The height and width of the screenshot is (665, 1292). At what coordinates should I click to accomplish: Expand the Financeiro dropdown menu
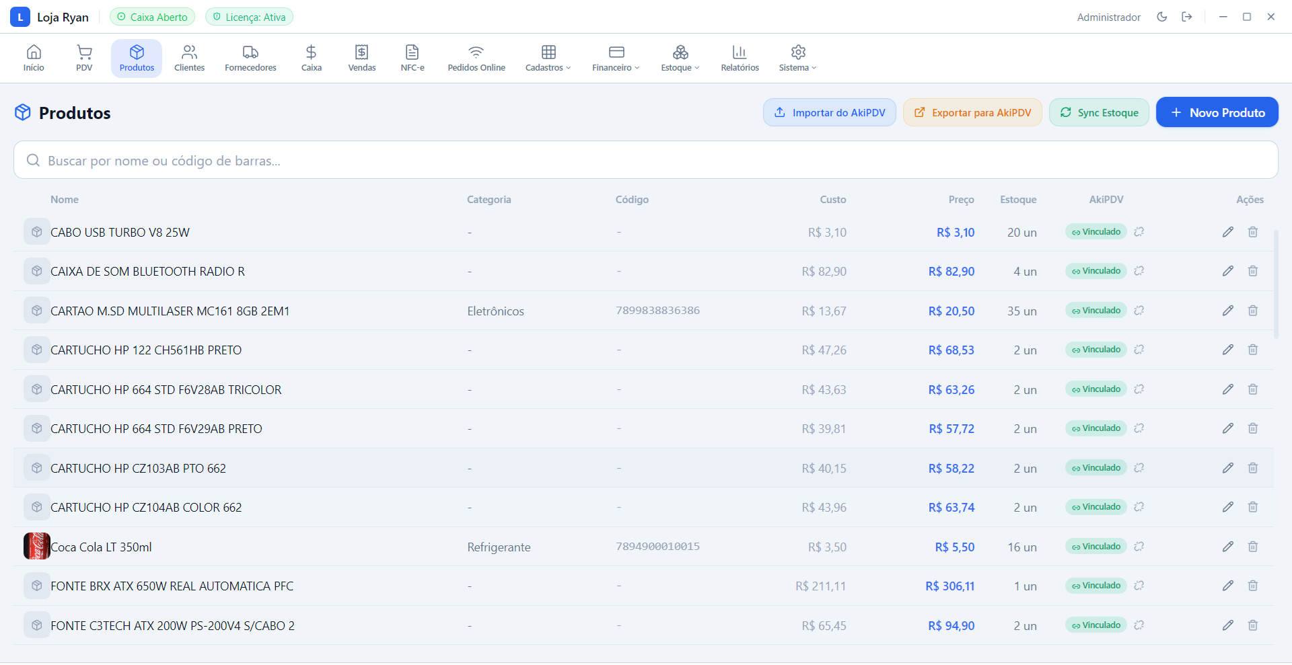[616, 58]
